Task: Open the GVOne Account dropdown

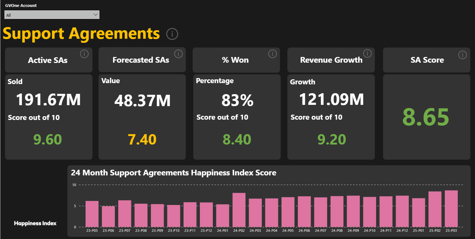Action: pyautogui.click(x=52, y=15)
